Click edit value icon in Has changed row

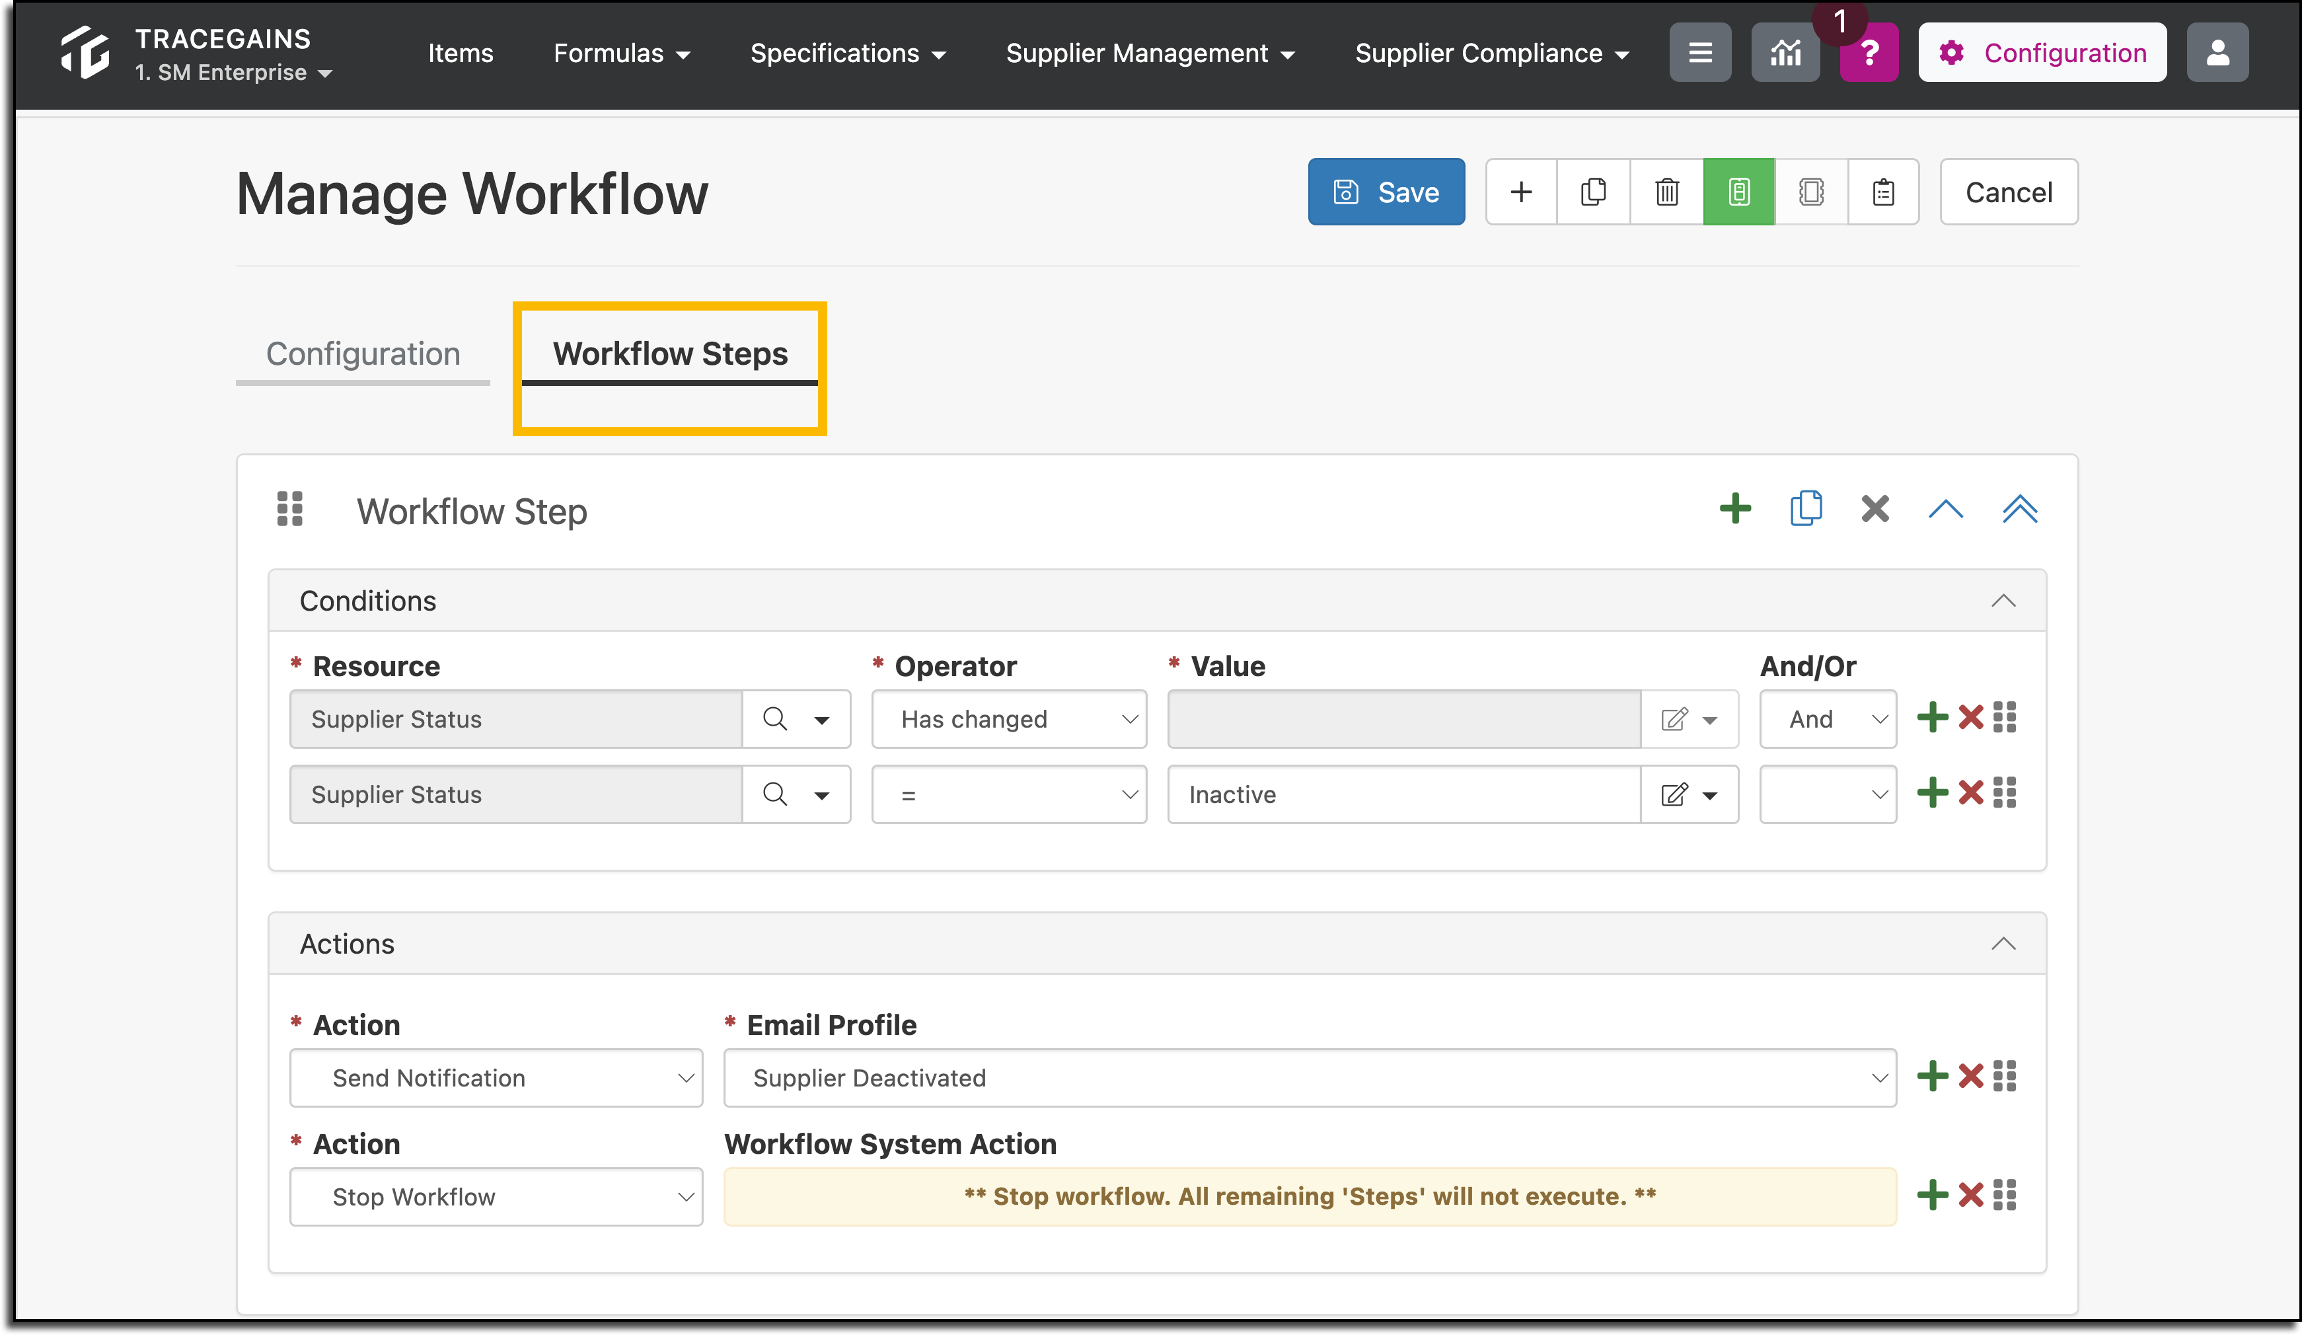[x=1674, y=719]
